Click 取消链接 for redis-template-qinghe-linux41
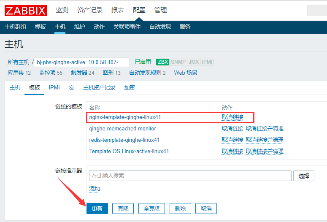Screen dimensions: 327x222 232,140
